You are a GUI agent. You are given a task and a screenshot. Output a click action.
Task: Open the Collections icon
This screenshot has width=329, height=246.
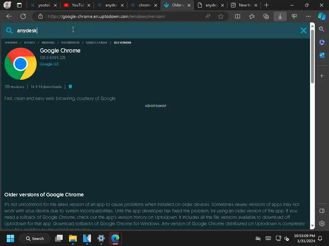[266, 16]
